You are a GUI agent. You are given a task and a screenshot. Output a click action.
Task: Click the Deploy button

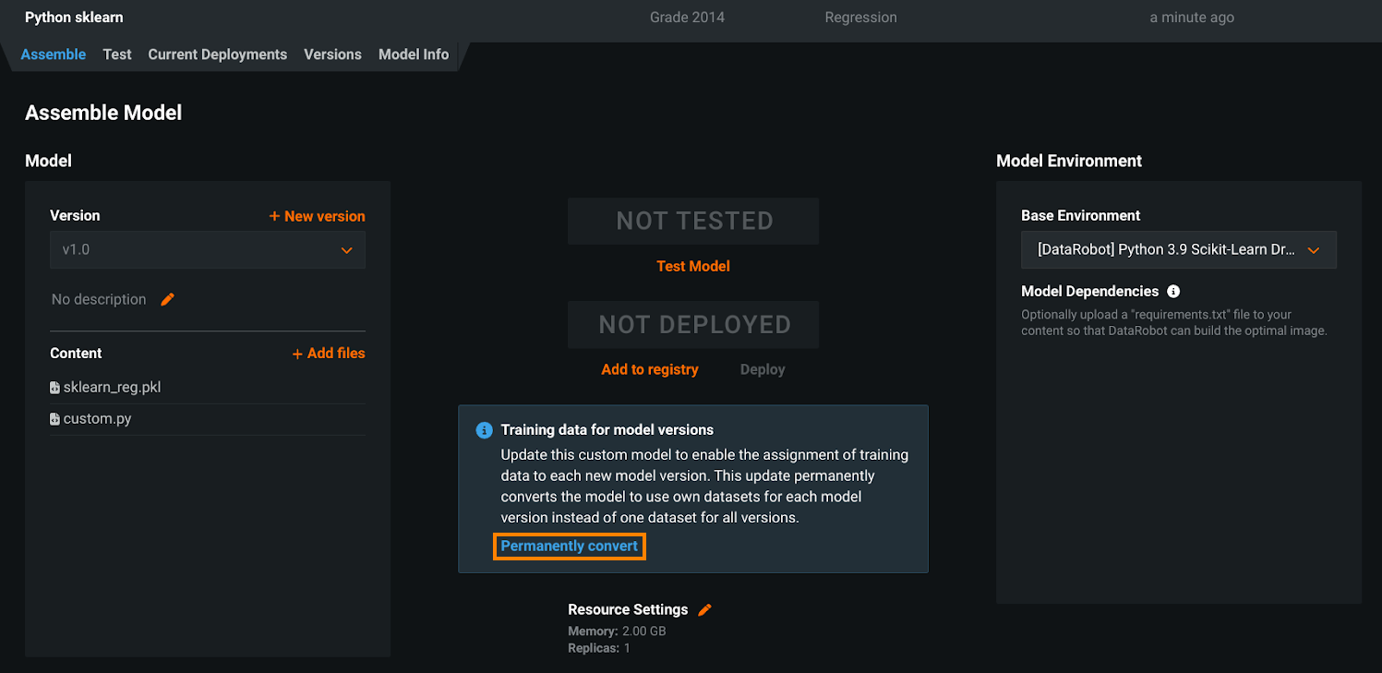click(x=763, y=369)
